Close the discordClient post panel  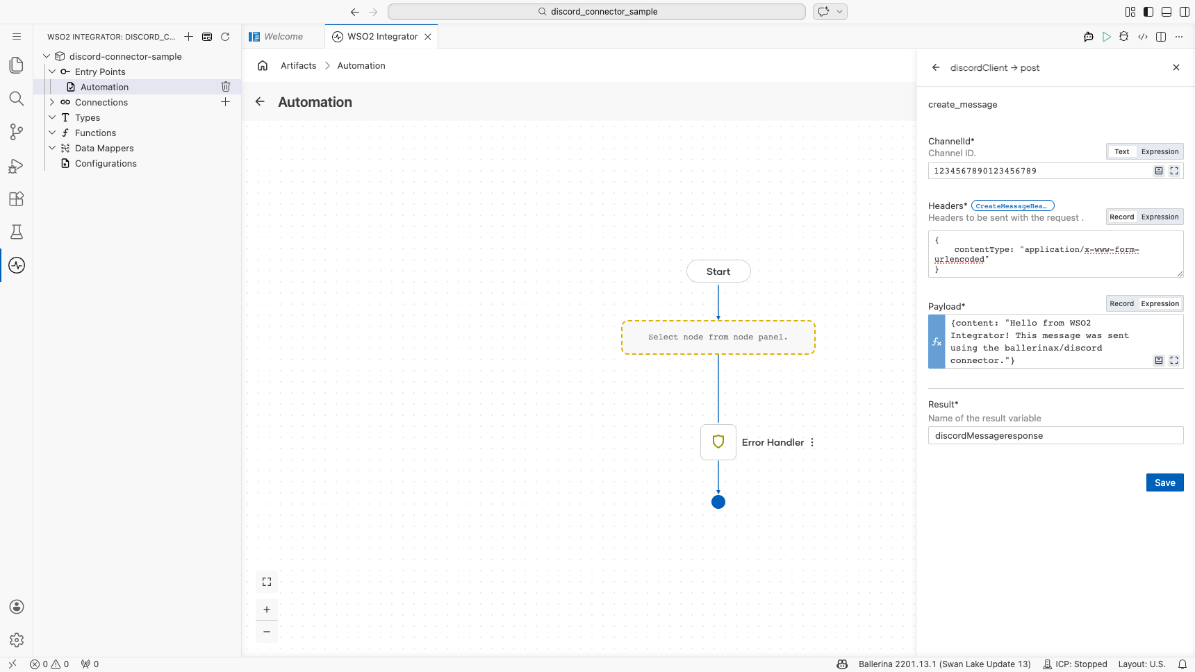1176,68
